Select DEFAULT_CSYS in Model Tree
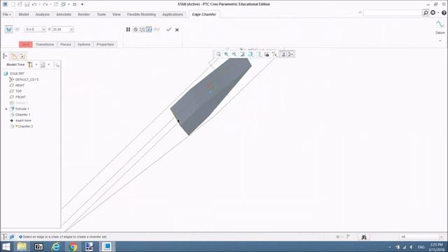448x252 pixels. (27, 79)
